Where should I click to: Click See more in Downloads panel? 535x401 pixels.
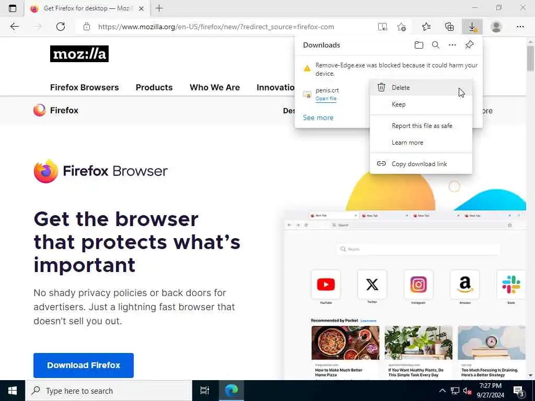coord(318,117)
